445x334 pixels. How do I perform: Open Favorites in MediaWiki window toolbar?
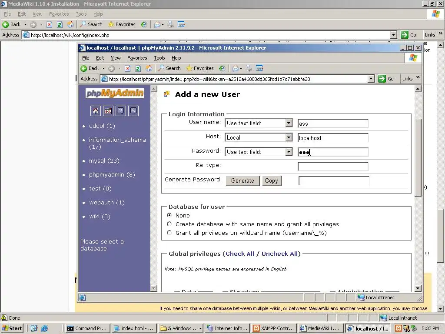122,24
